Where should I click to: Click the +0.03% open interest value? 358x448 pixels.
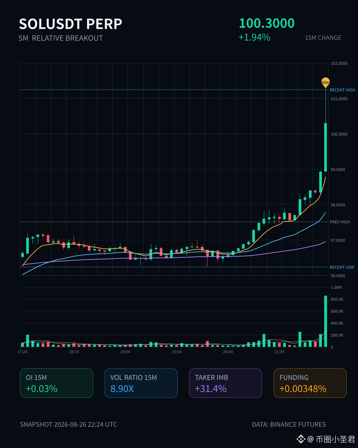pos(42,389)
